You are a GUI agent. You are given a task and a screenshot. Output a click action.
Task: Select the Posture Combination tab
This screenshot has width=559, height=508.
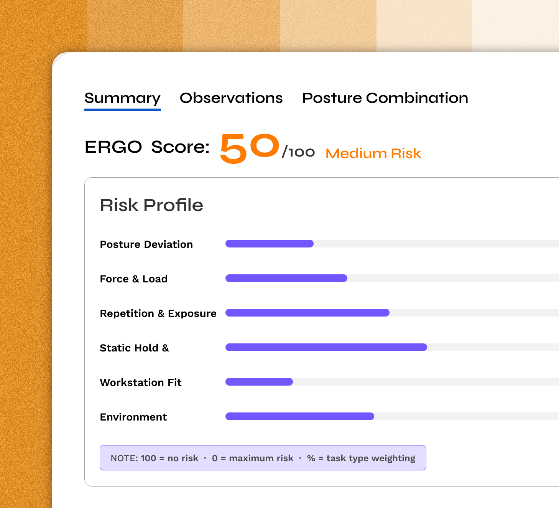[385, 98]
